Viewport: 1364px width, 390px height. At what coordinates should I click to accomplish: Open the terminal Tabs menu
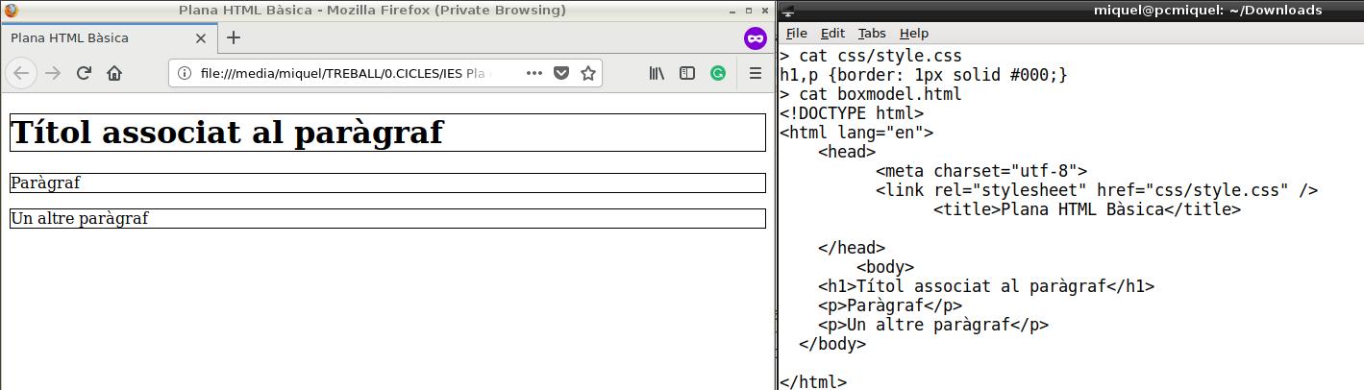click(872, 33)
